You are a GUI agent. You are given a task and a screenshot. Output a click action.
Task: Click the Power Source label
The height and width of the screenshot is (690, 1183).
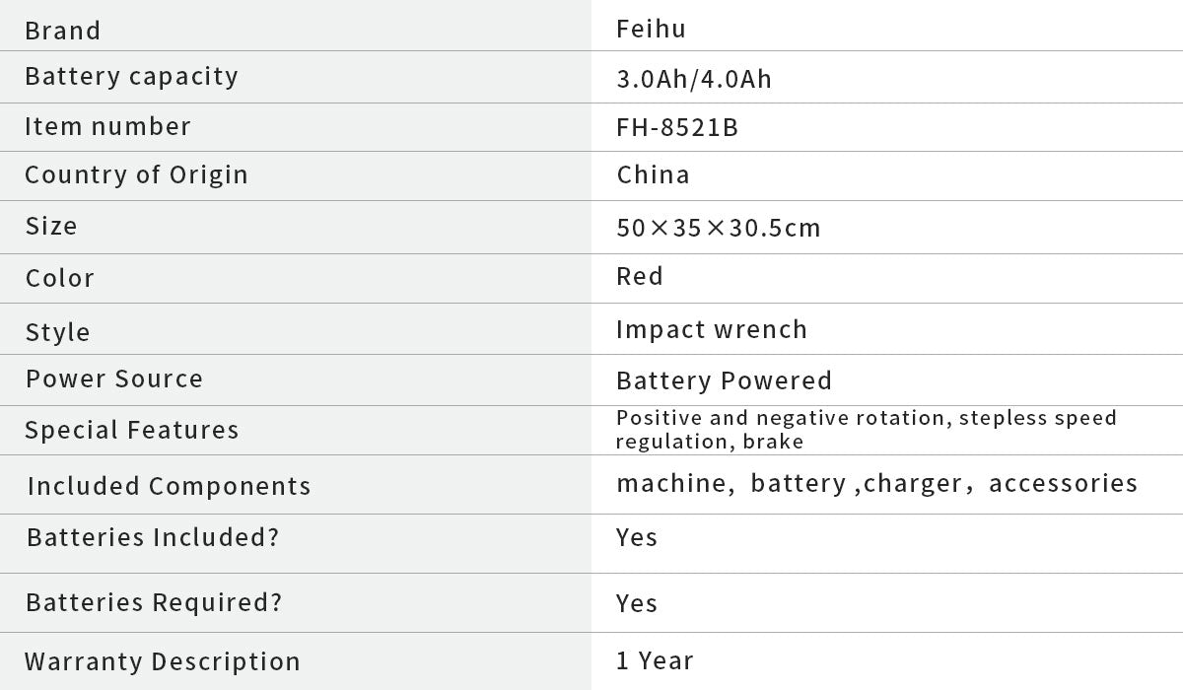(x=114, y=379)
